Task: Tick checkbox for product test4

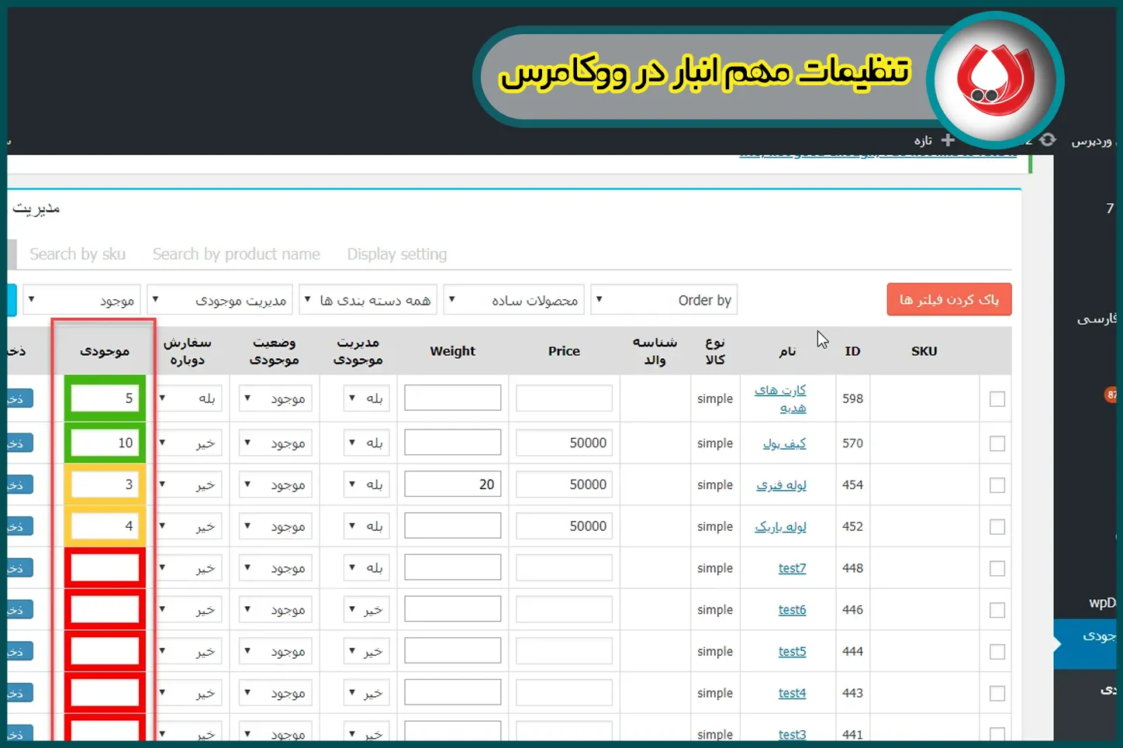Action: (x=997, y=694)
